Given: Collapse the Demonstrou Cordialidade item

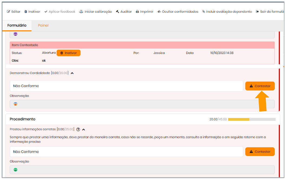Looking at the screenshot, I should 72,73.
